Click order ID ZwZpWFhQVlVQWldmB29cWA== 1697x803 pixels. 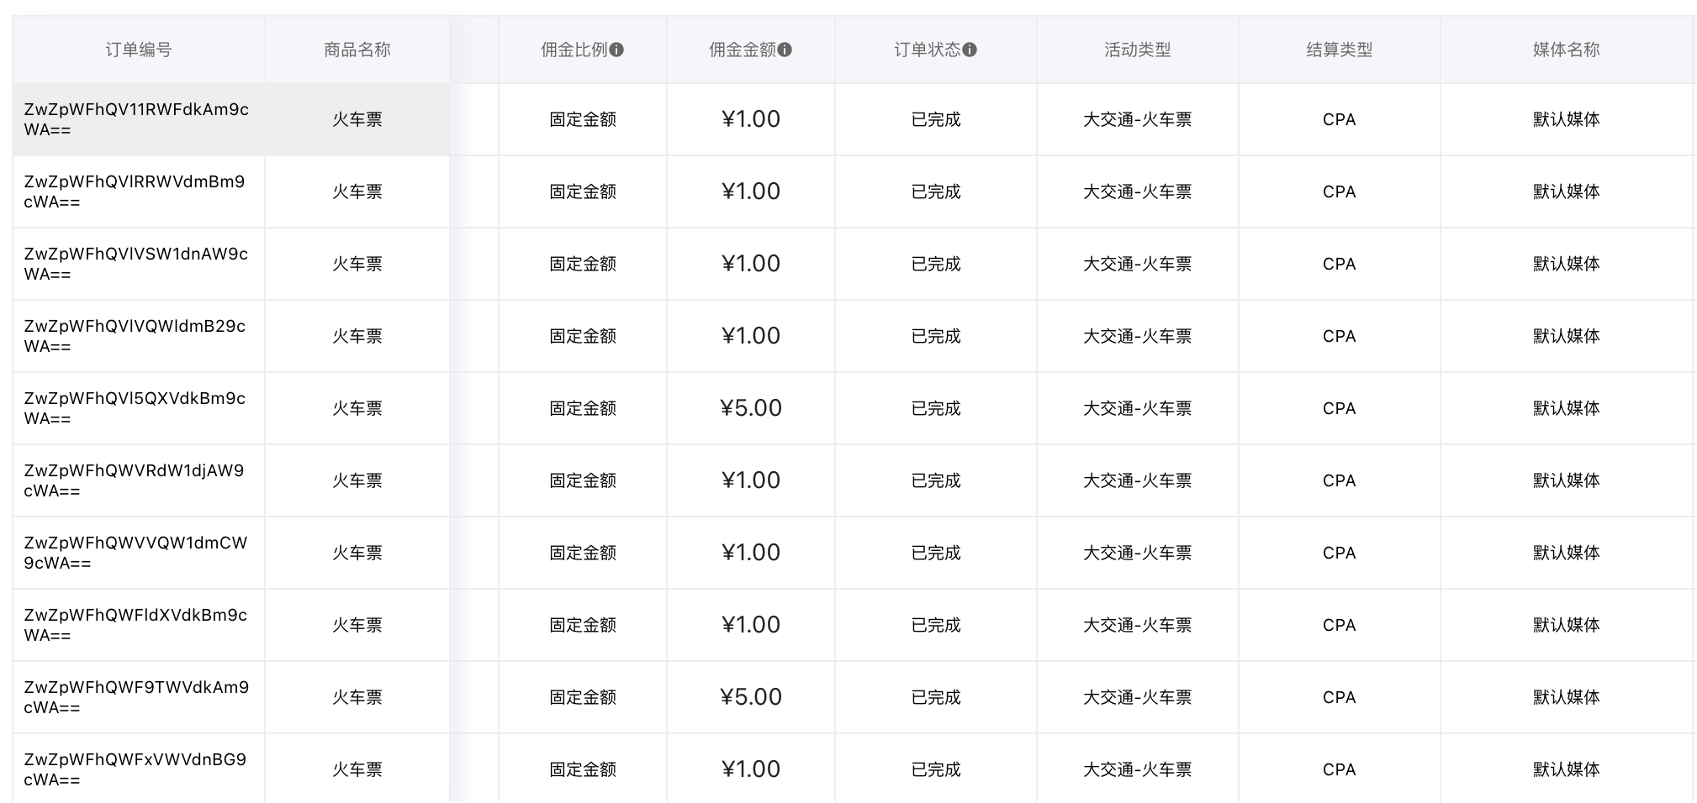click(x=135, y=336)
